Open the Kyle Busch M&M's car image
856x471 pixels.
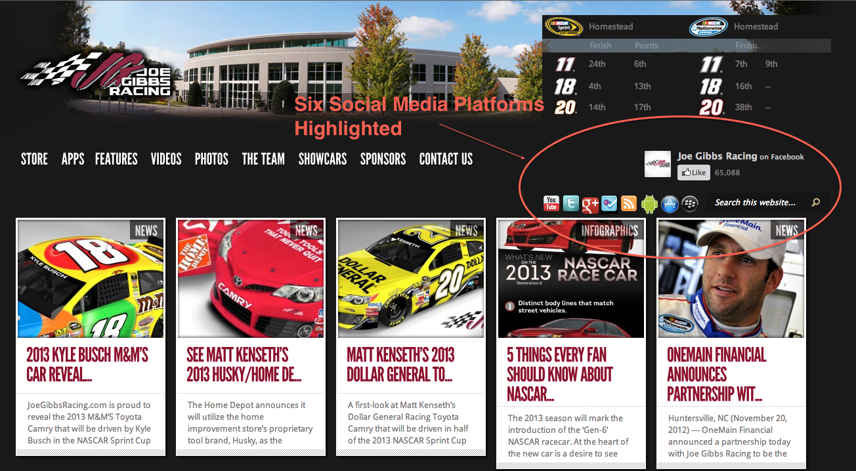pos(91,279)
